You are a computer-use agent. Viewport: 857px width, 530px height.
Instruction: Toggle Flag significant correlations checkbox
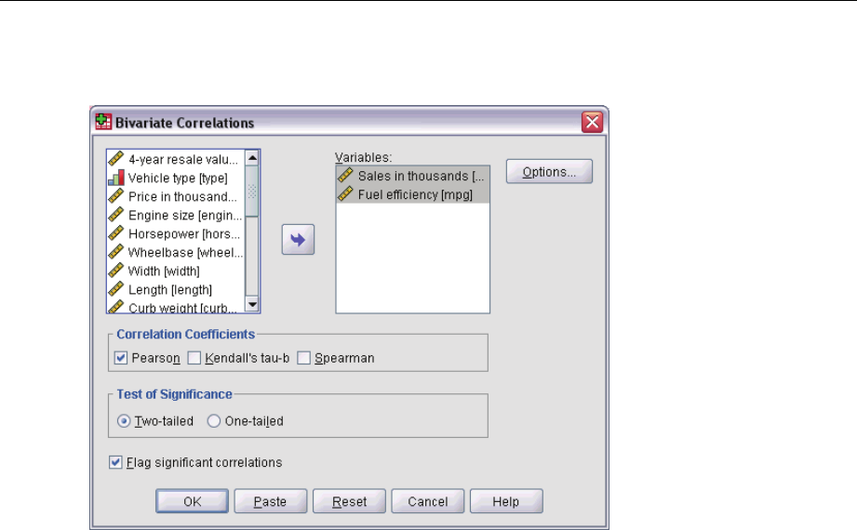pyautogui.click(x=115, y=462)
